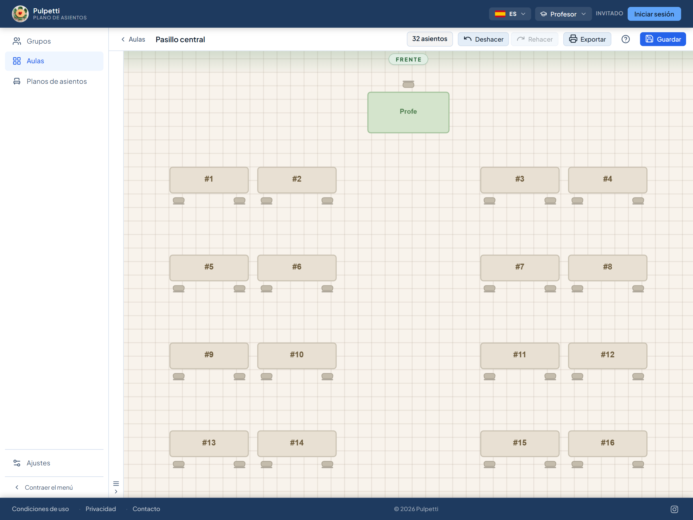Select the right seat under desk #16
693x520 pixels.
click(638, 464)
